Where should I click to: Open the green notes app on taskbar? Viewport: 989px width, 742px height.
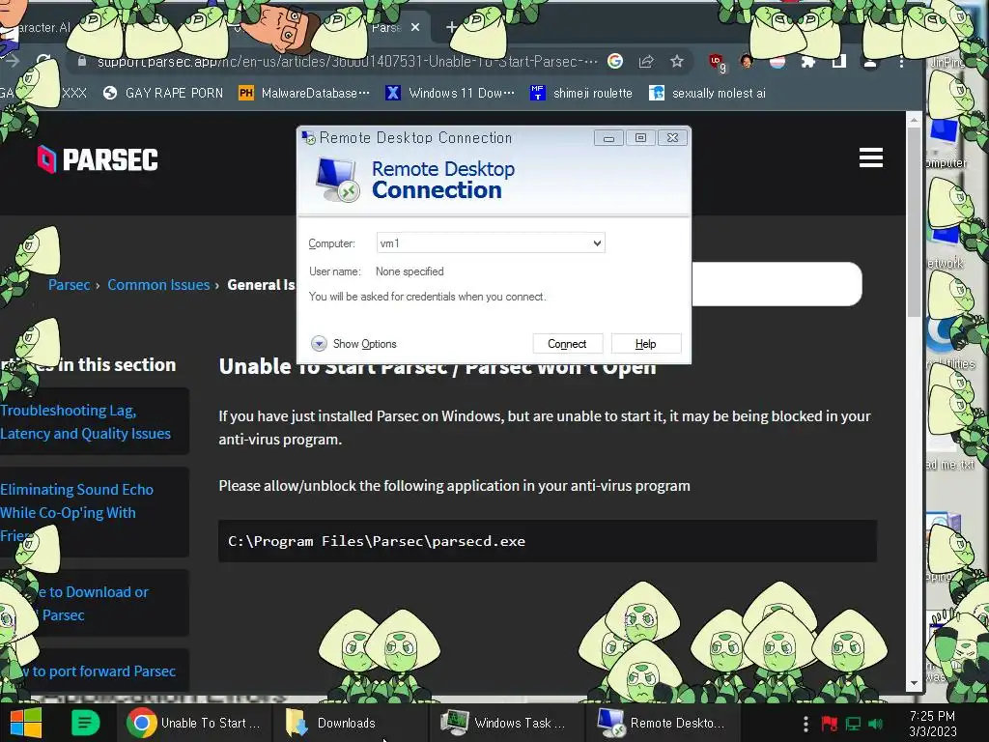(85, 723)
